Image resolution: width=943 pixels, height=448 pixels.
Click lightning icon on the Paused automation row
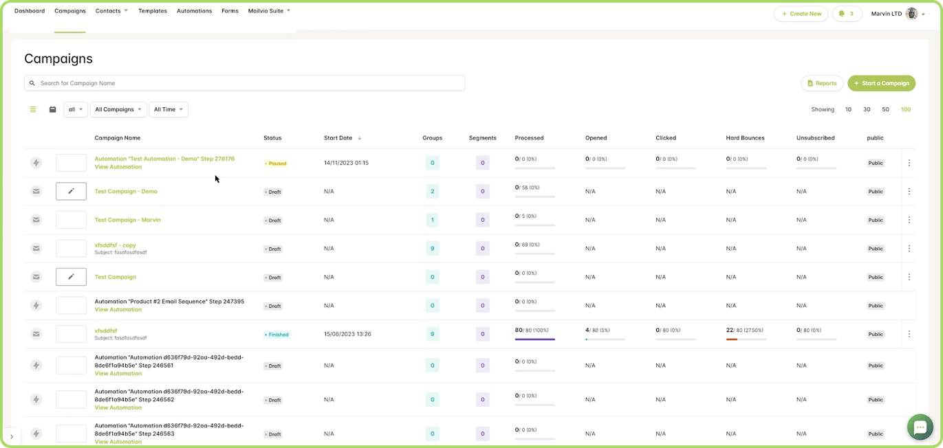click(x=36, y=163)
